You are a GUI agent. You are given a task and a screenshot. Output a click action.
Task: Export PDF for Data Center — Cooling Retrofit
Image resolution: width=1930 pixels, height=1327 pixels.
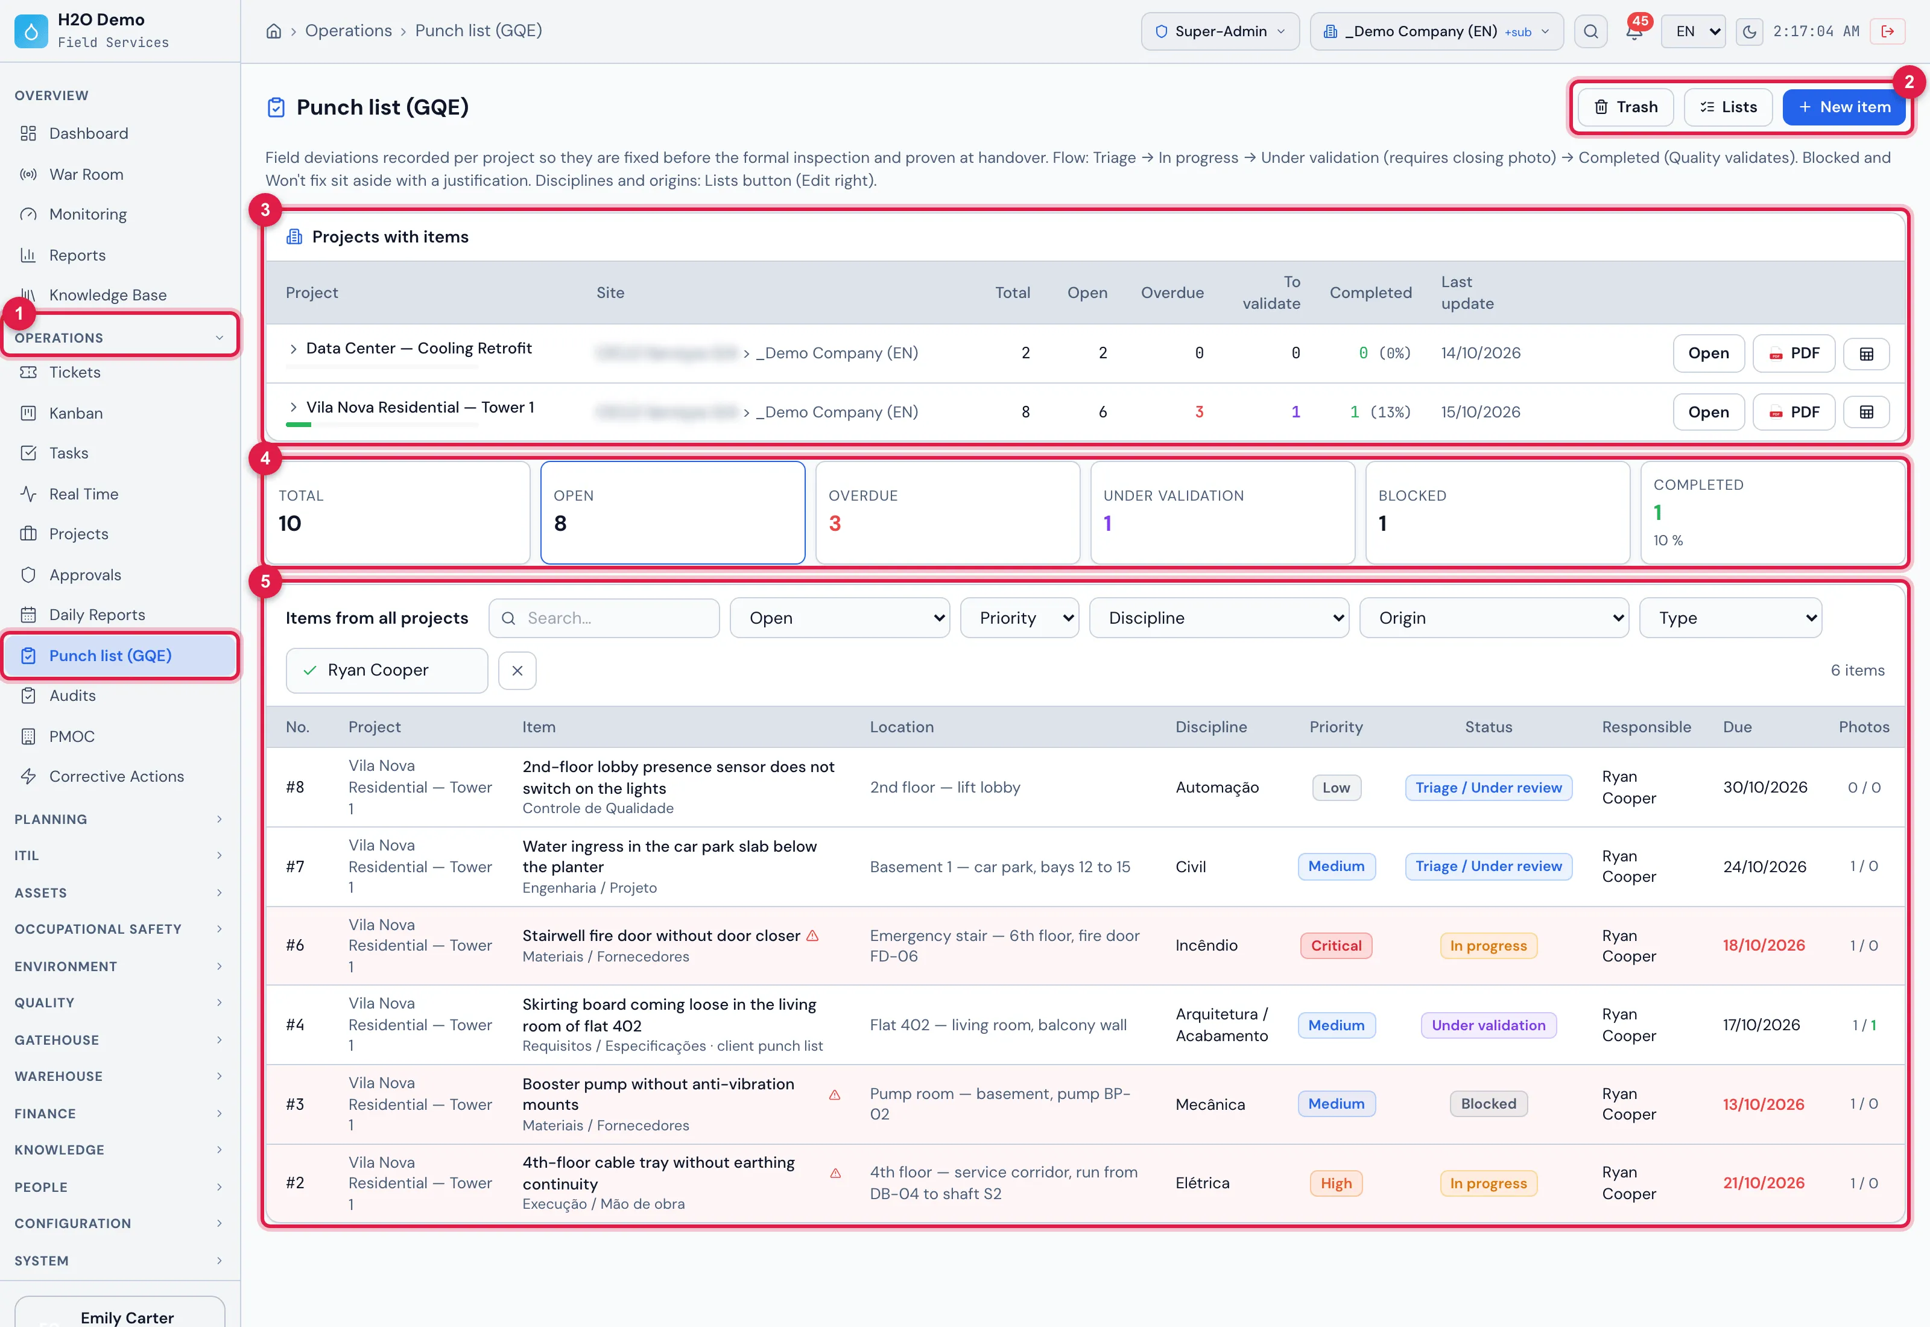click(1794, 353)
